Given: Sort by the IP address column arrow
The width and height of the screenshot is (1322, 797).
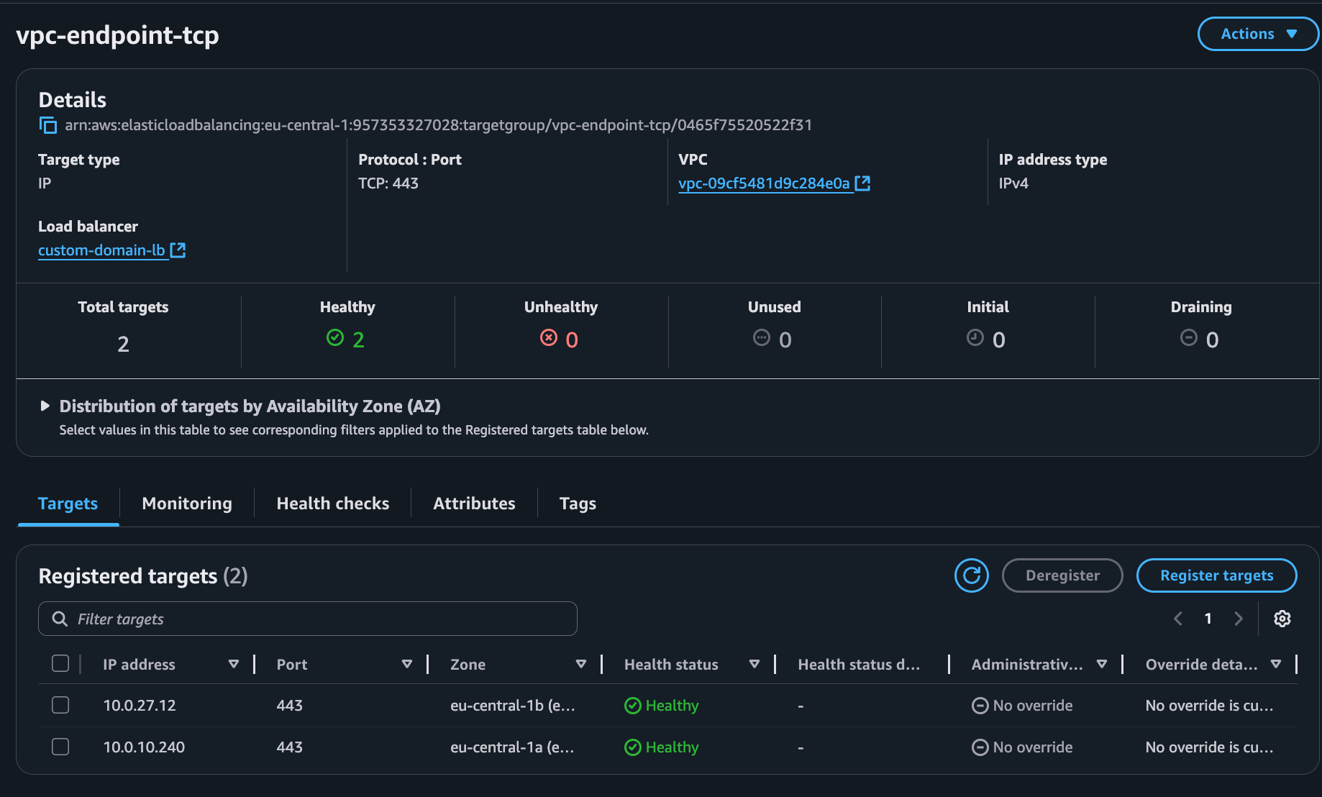Looking at the screenshot, I should [233, 664].
